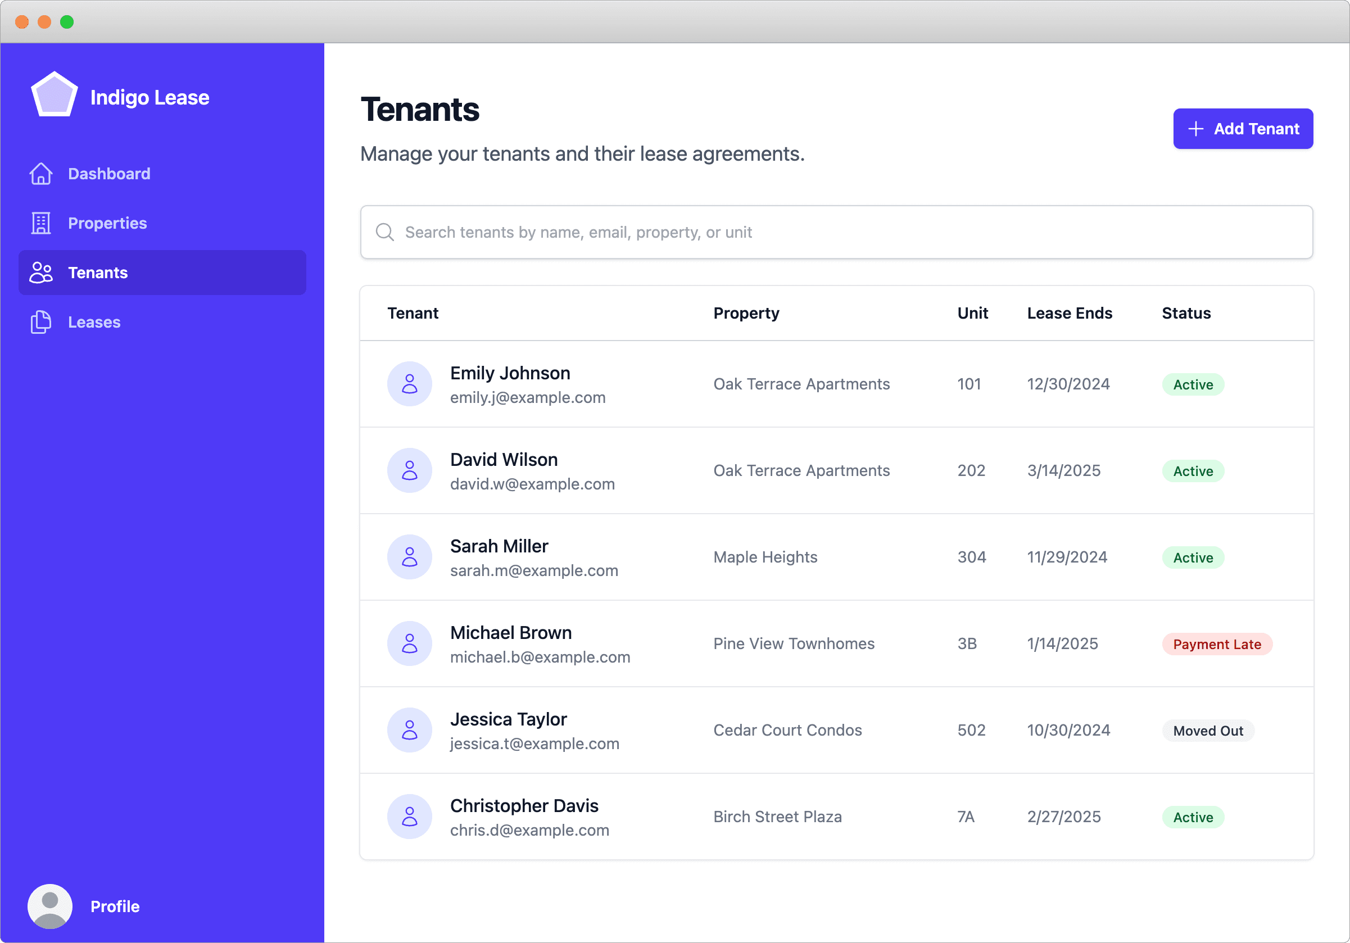The height and width of the screenshot is (943, 1350).
Task: Open the Tenants sidebar item
Action: pyautogui.click(x=162, y=273)
